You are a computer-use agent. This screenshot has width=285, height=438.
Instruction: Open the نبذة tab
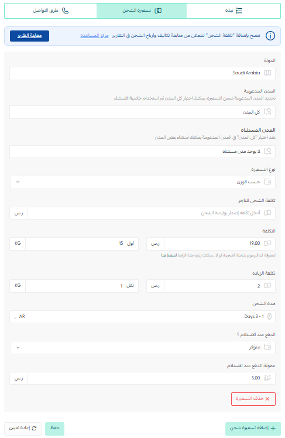coord(234,11)
